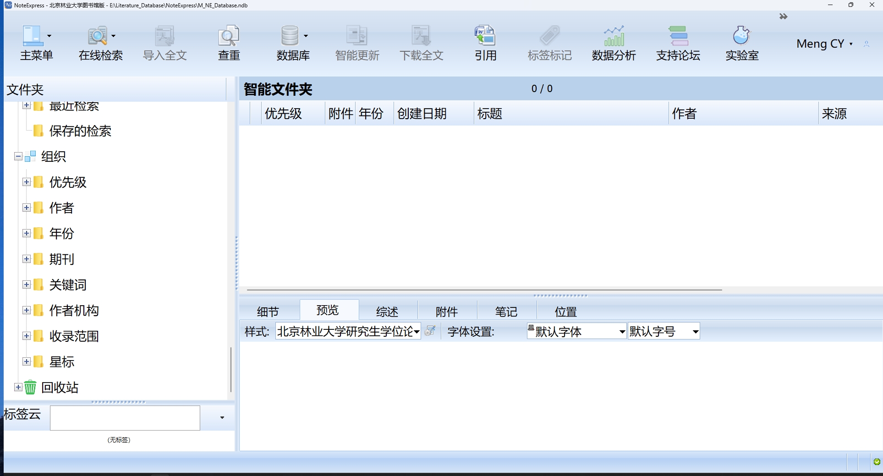Click the green status icon in status bar

(x=877, y=461)
